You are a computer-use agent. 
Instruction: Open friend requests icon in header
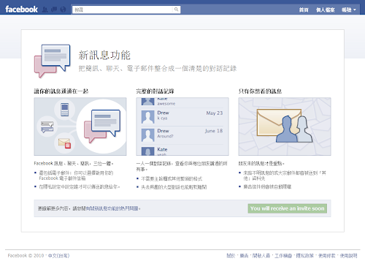tap(45, 10)
